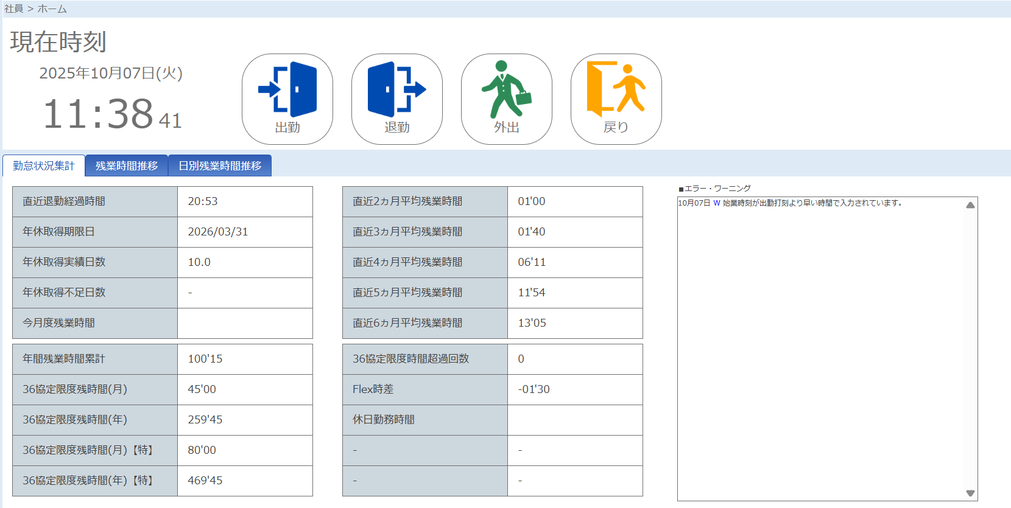Switch to the 勤怠状況集計 tab
This screenshot has height=508, width=1011.
click(44, 165)
